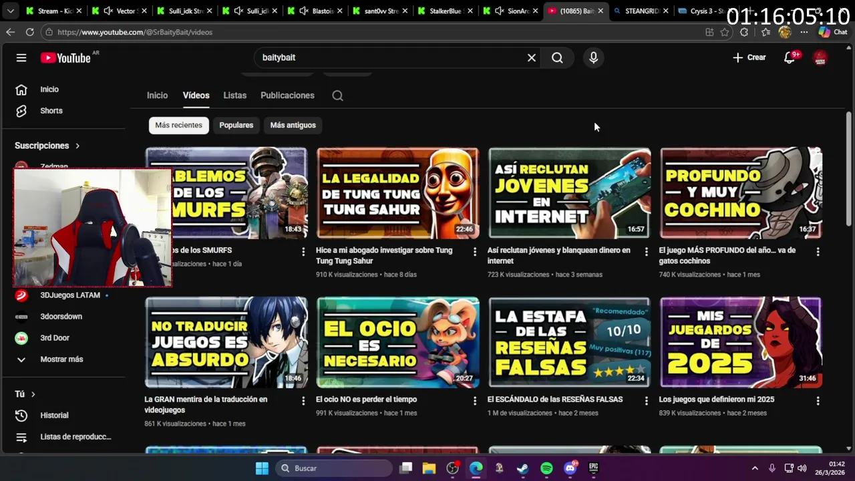Image resolution: width=855 pixels, height=481 pixels.
Task: Open taskbar volume control
Action: (x=802, y=468)
